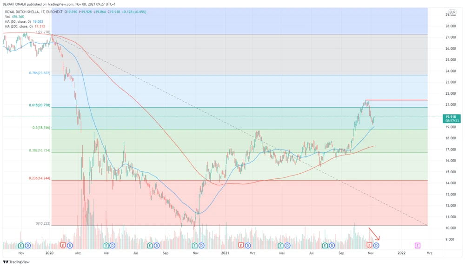Image resolution: width=465 pixels, height=267 pixels.
Task: Select the red horizontal resistance line near 21
Action: pos(395,100)
